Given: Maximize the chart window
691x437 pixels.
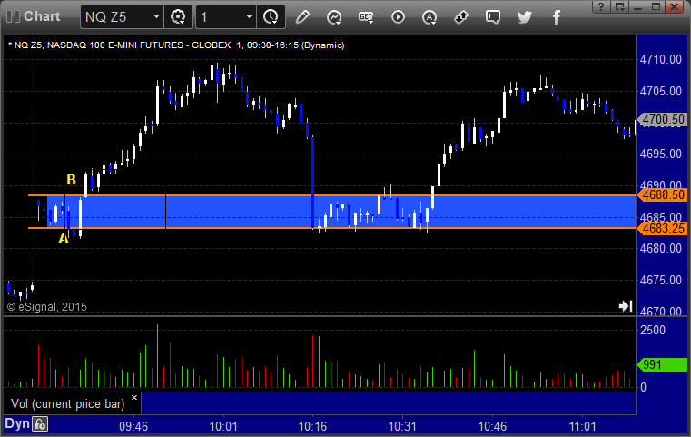Looking at the screenshot, I should tap(656, 6).
